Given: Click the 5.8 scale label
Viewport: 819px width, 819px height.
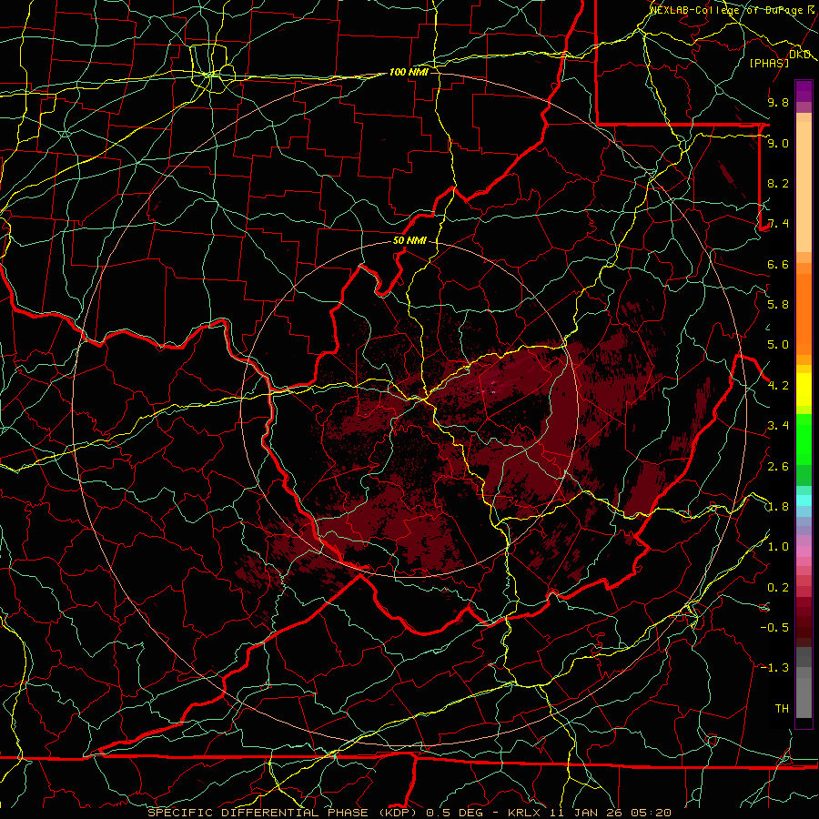Looking at the screenshot, I should tap(778, 305).
